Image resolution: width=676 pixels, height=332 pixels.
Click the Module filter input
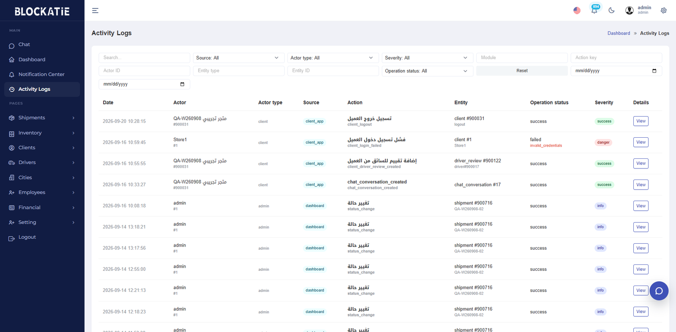[x=522, y=58]
